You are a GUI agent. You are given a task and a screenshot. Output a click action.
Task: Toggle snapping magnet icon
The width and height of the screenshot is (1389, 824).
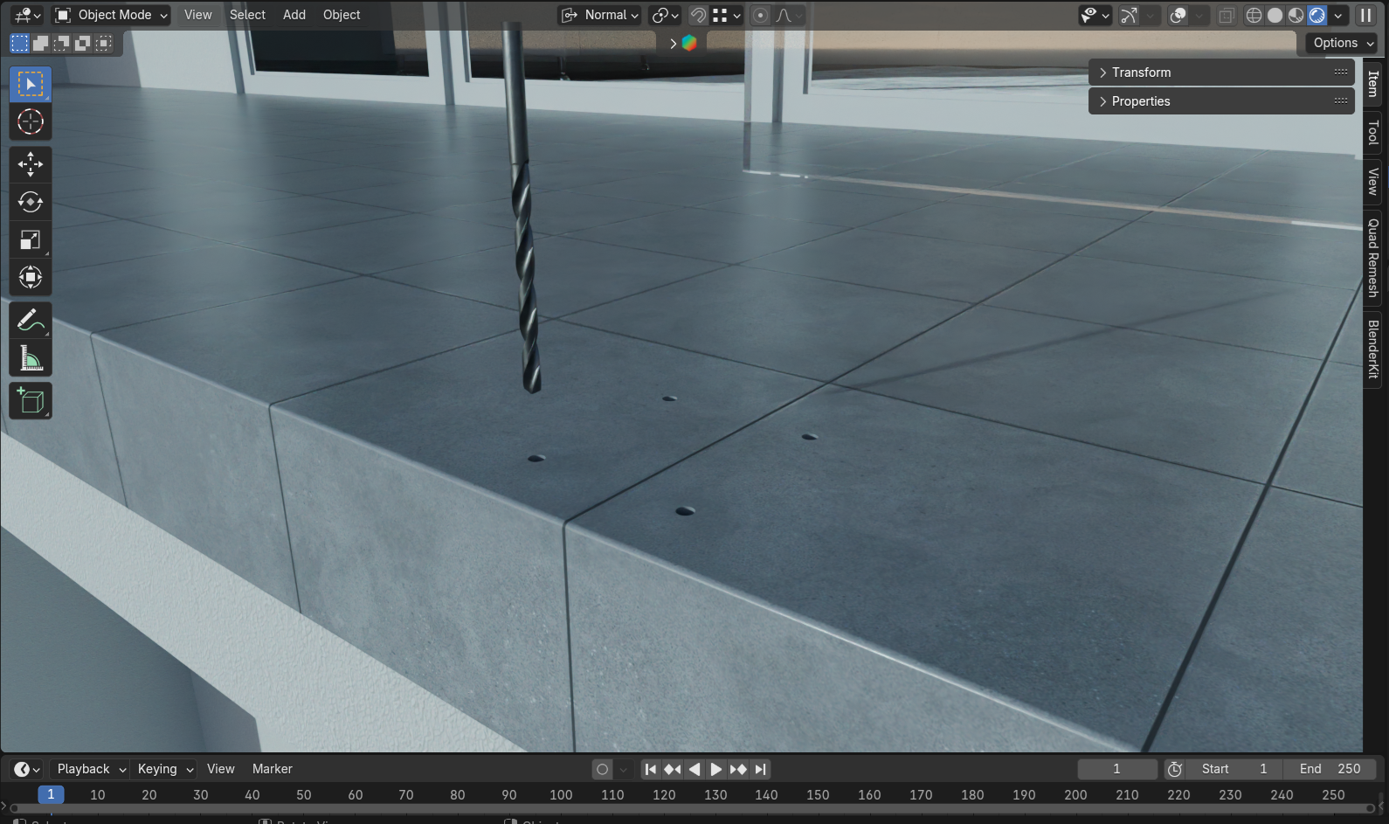pos(698,15)
